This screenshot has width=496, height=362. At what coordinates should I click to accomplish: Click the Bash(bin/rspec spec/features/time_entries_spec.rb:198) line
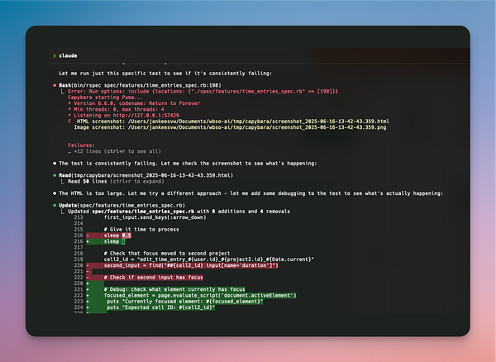(141, 85)
